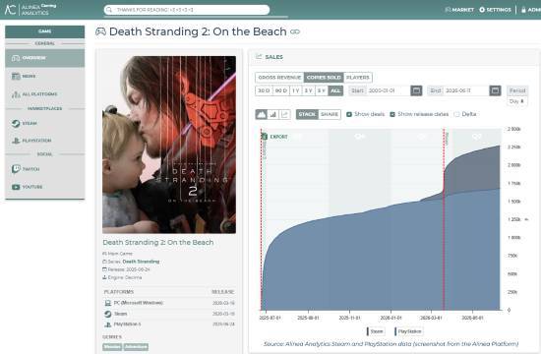Open the Start date calendar picker
541x354 pixels.
click(x=416, y=90)
